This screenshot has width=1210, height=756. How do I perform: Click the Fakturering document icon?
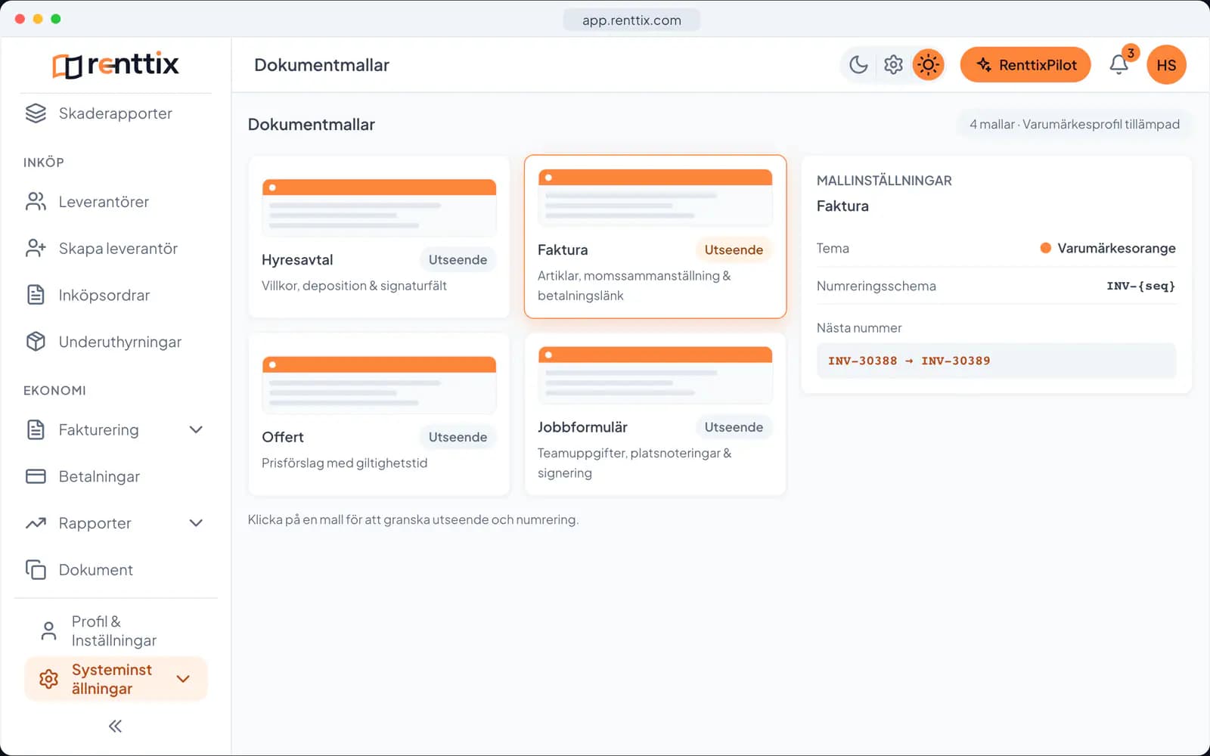(36, 429)
